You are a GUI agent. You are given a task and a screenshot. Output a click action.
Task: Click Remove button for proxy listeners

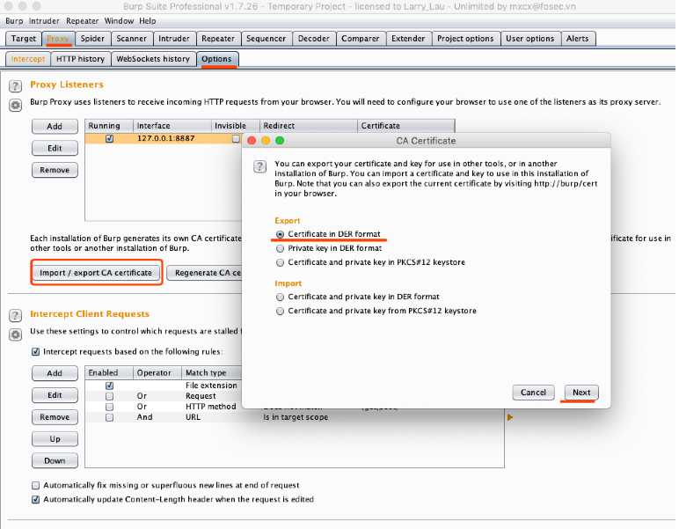55,170
